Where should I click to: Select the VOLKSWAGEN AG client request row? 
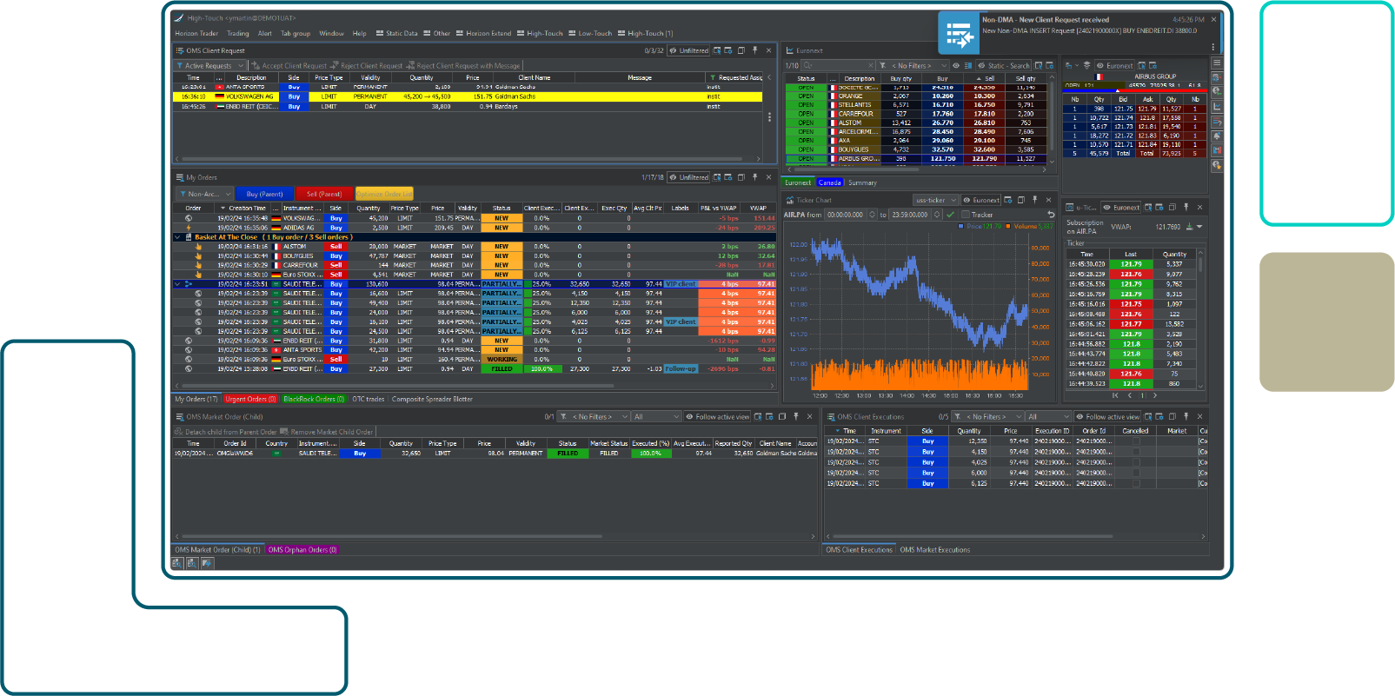(x=468, y=96)
